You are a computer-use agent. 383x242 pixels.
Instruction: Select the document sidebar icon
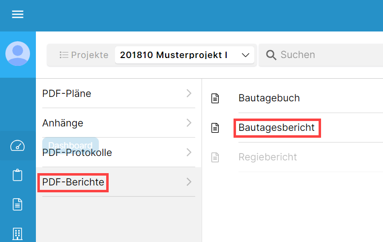[x=17, y=204]
